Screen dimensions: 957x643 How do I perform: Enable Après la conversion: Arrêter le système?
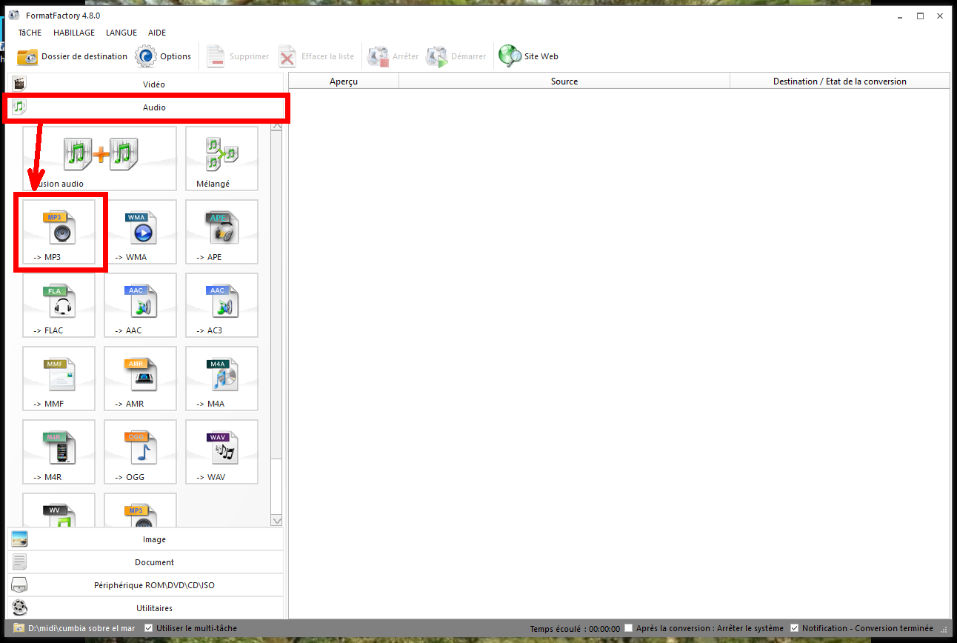click(629, 628)
